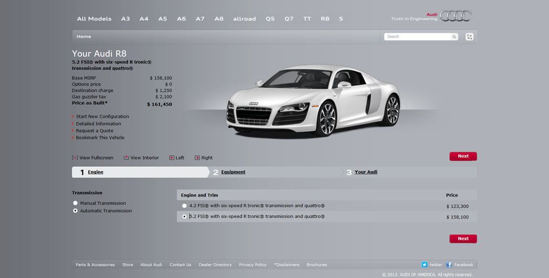Click Request a Quote link
This screenshot has width=549, height=278.
(x=95, y=131)
